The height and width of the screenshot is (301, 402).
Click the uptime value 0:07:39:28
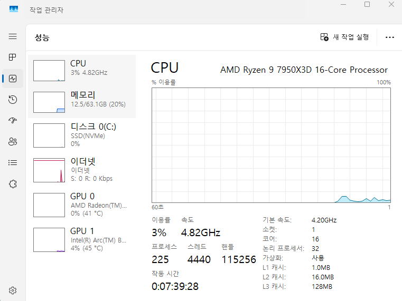(x=175, y=286)
